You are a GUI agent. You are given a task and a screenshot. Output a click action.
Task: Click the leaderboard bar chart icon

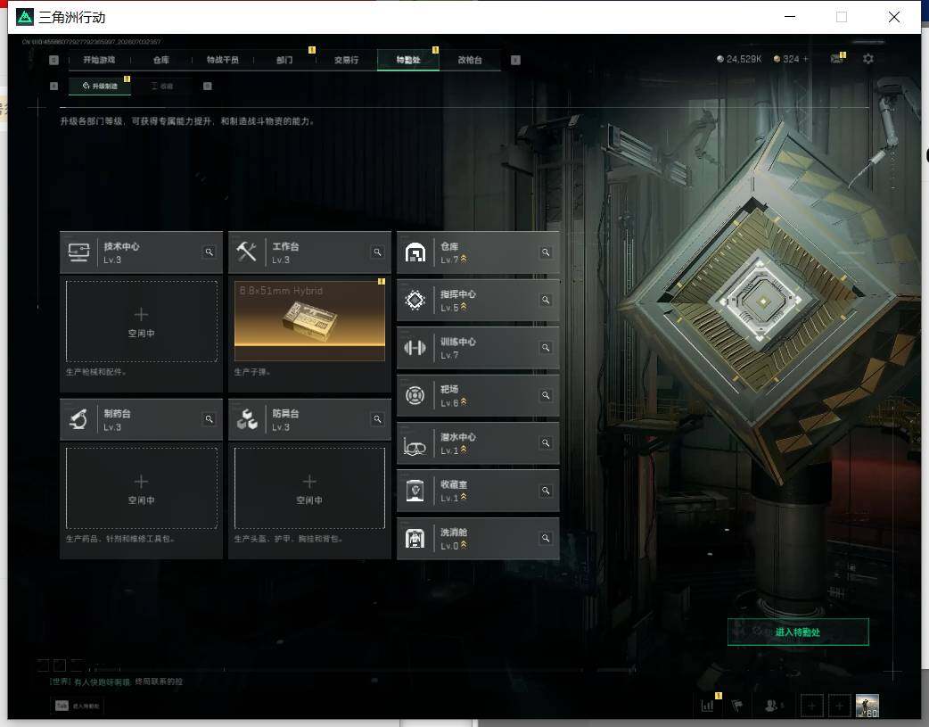[x=707, y=706]
